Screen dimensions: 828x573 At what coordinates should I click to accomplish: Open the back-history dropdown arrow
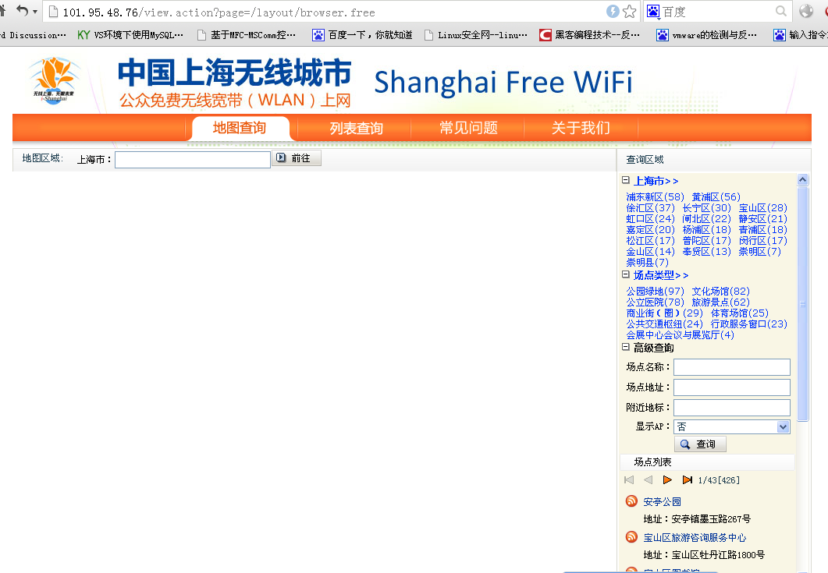tap(35, 11)
